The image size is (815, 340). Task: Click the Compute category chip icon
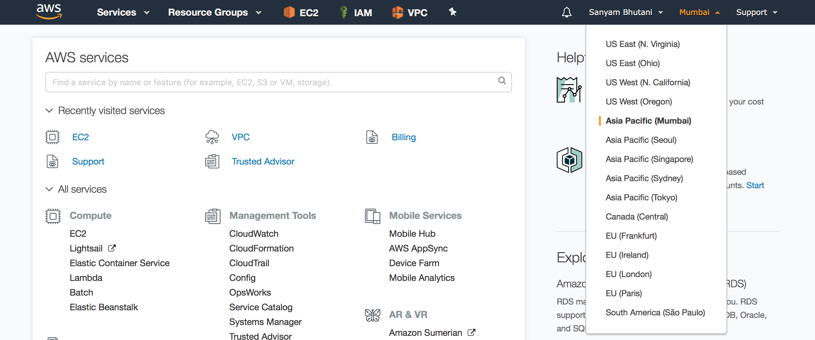[x=53, y=216]
